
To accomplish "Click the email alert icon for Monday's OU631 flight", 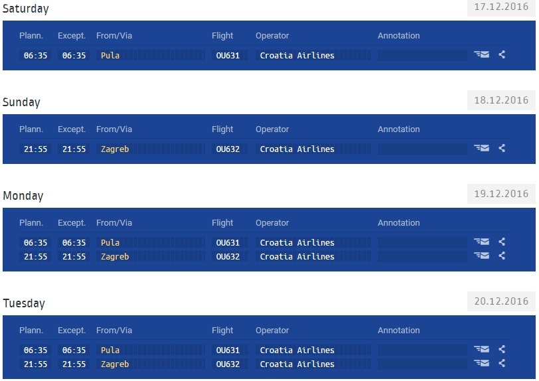I will click(x=482, y=242).
